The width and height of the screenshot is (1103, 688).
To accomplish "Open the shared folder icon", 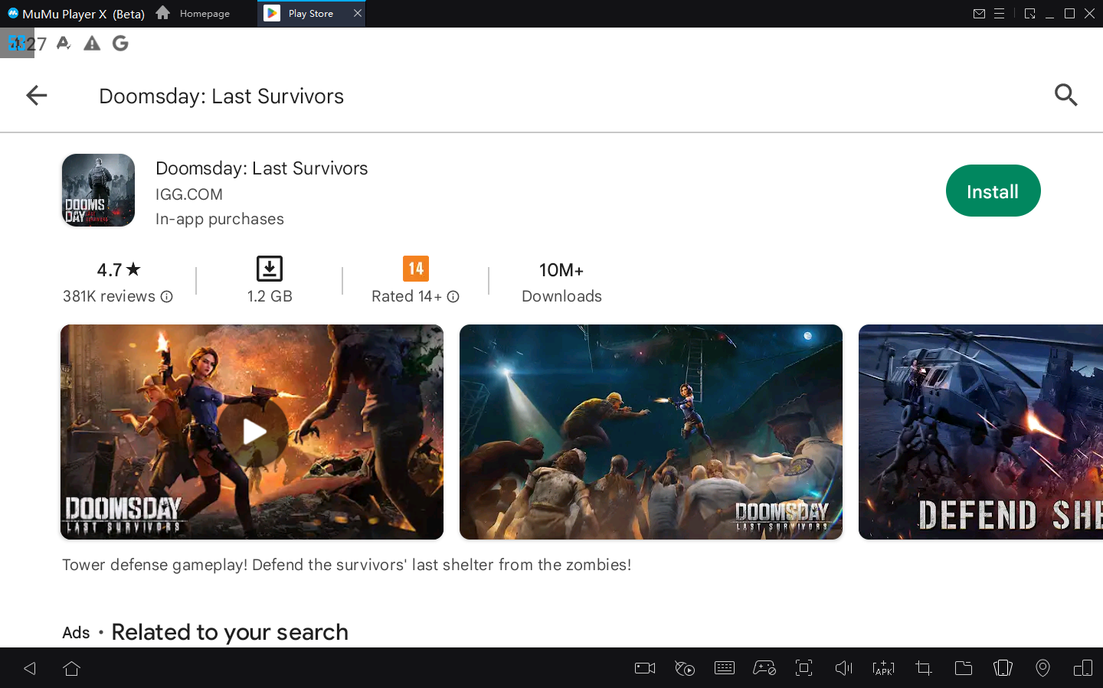I will click(x=963, y=668).
